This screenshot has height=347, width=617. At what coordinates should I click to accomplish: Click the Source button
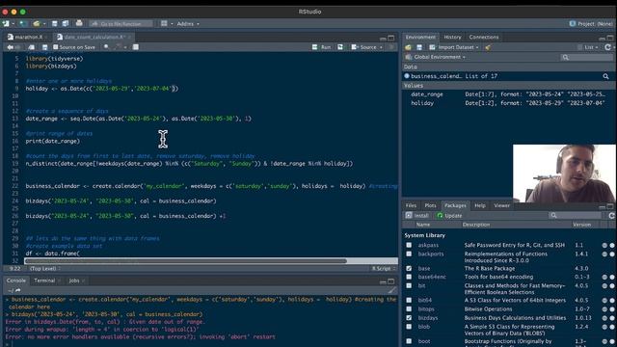[364, 47]
